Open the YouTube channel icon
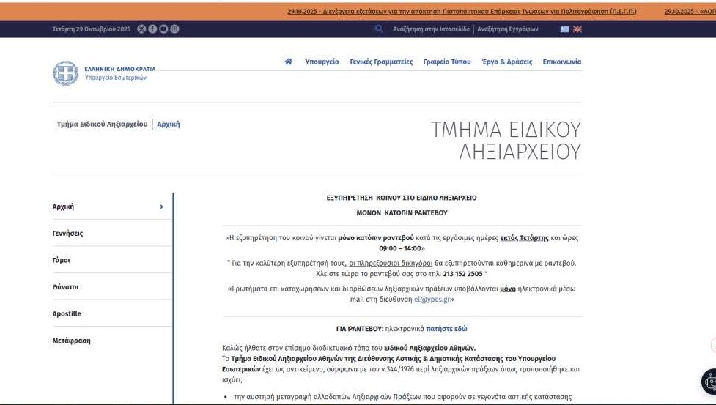Viewport: 716px width, 405px height. pos(163,29)
